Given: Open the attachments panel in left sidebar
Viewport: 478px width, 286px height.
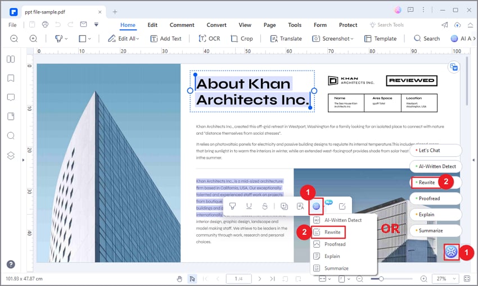Looking at the screenshot, I should point(11,116).
